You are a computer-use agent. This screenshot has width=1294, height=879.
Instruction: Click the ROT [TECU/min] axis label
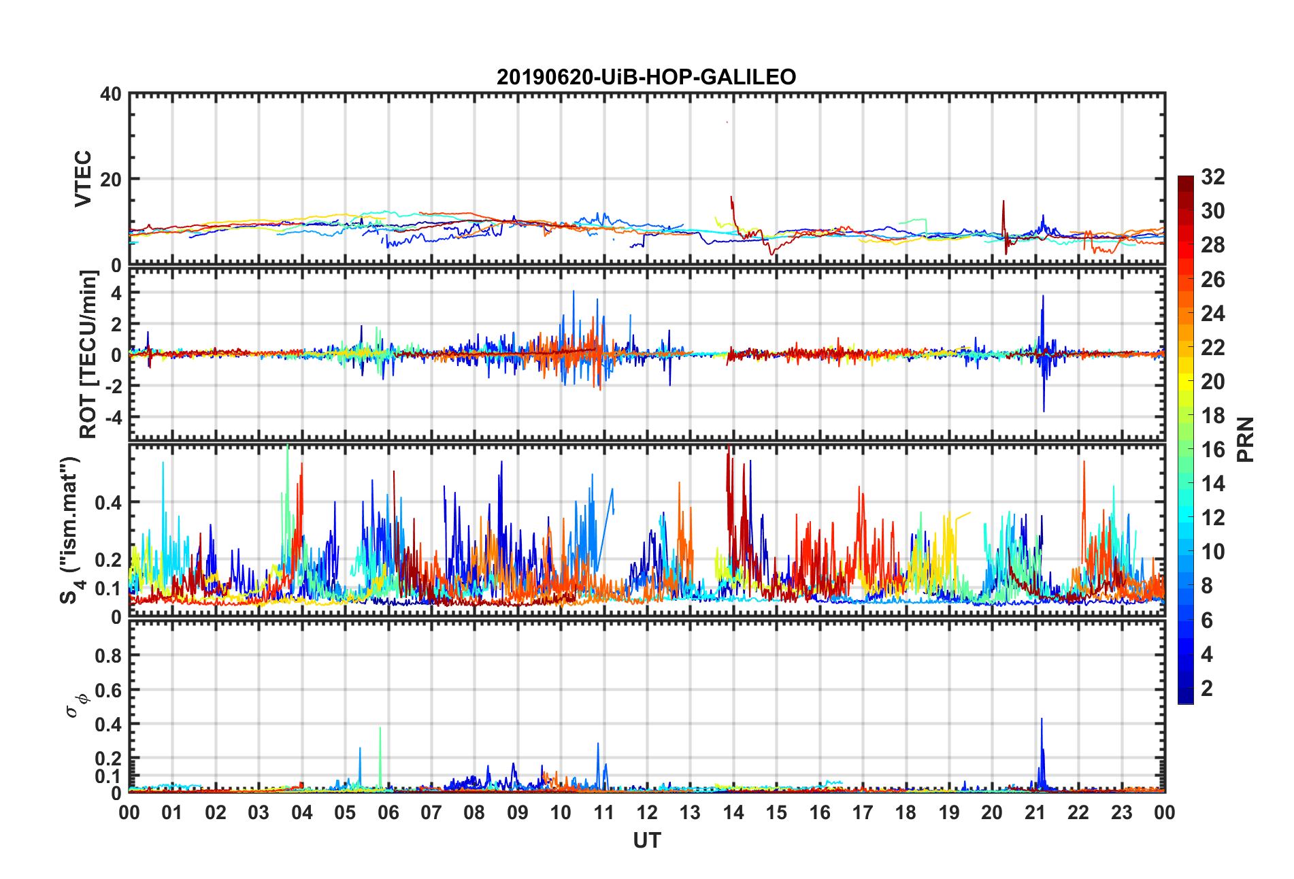pyautogui.click(x=88, y=354)
